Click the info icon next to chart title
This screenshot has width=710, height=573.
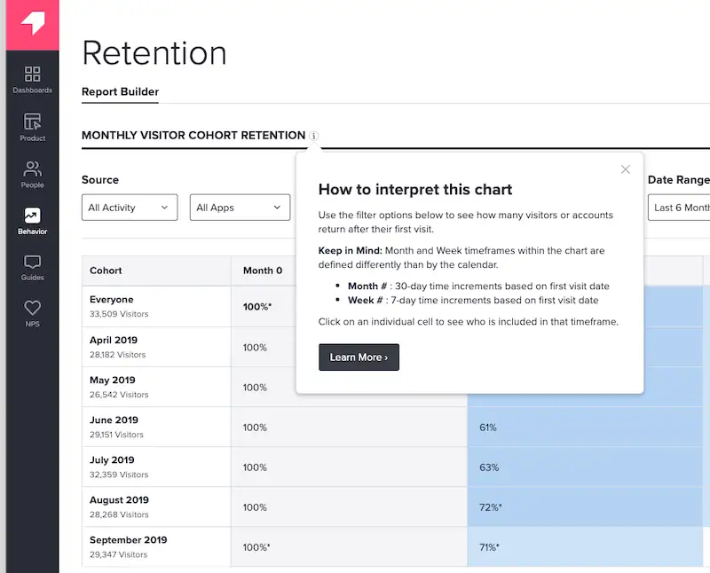[x=312, y=137]
